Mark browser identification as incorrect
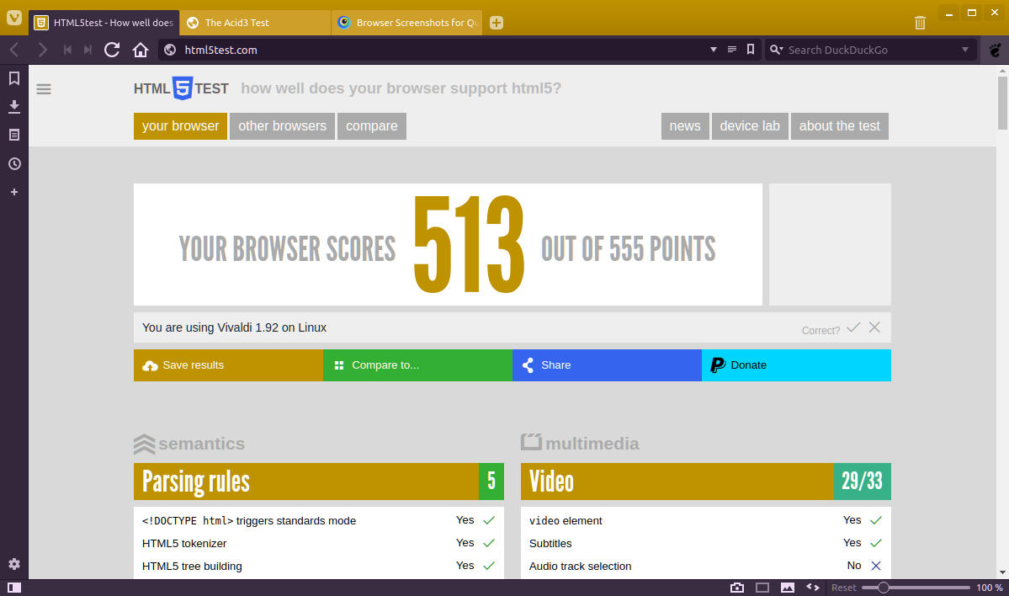Viewport: 1009px width, 596px height. tap(874, 327)
